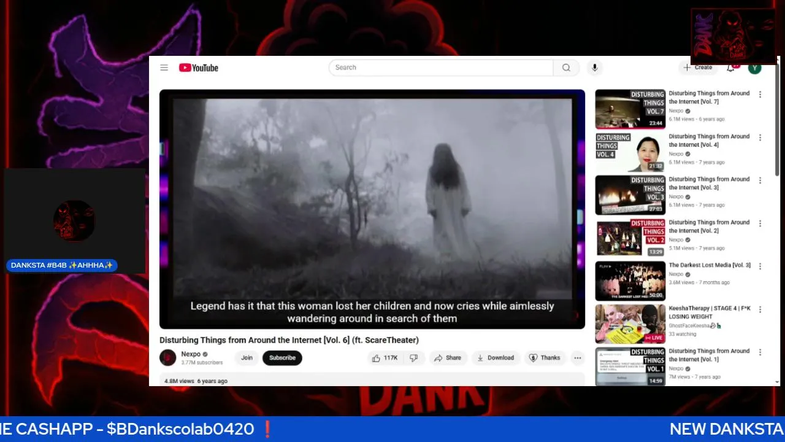Click the Thanks button
This screenshot has width=785, height=442.
[545, 358]
